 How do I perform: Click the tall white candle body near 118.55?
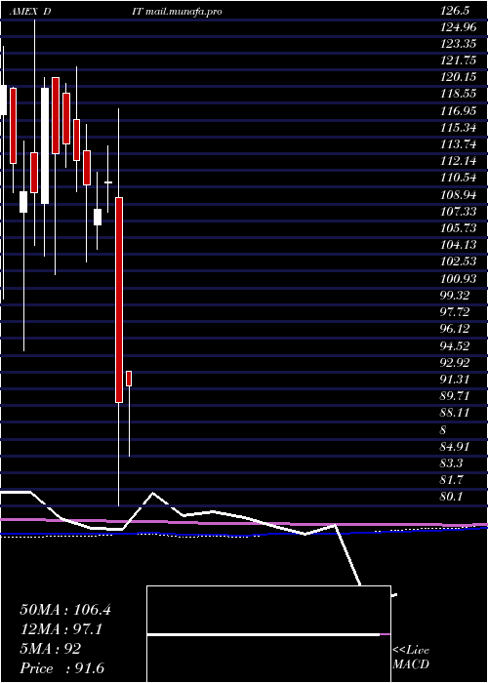45,145
